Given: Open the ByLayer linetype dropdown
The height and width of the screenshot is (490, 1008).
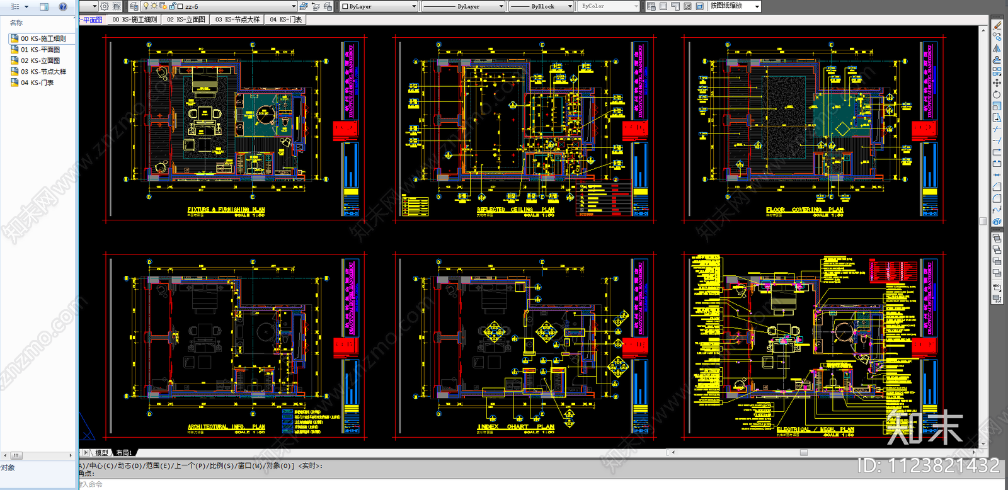Looking at the screenshot, I should point(501,6).
